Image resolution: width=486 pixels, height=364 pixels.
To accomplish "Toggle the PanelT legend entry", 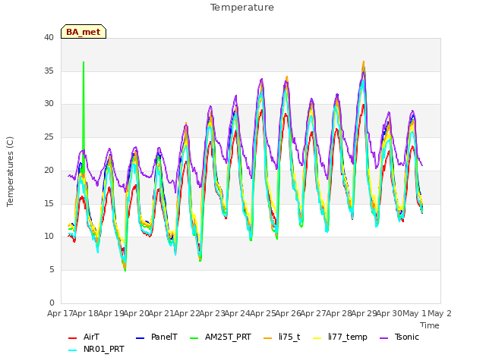I will (156, 337).
